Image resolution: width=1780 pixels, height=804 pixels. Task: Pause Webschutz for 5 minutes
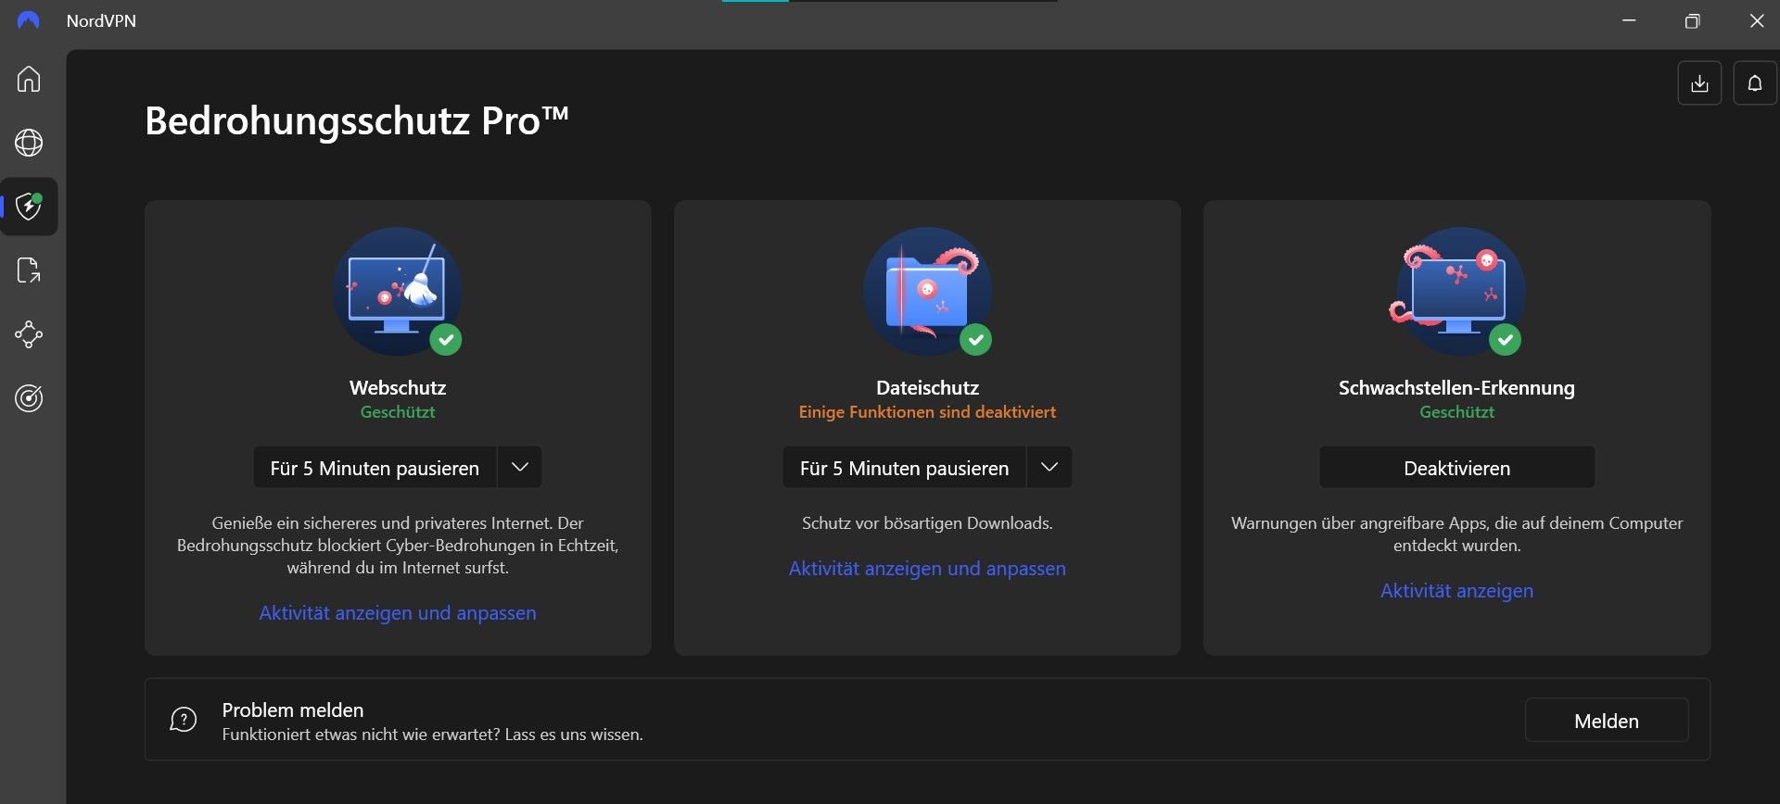[375, 468]
